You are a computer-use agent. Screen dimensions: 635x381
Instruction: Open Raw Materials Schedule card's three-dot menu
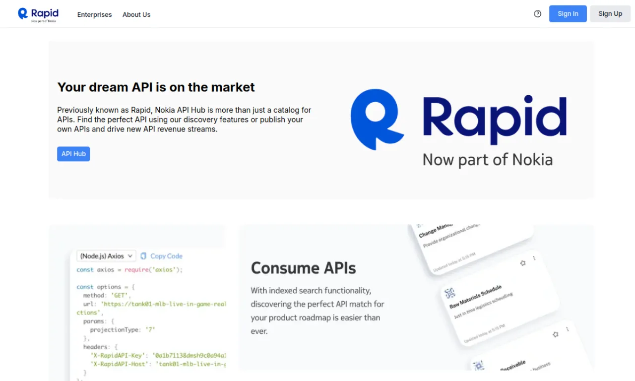[x=534, y=258]
